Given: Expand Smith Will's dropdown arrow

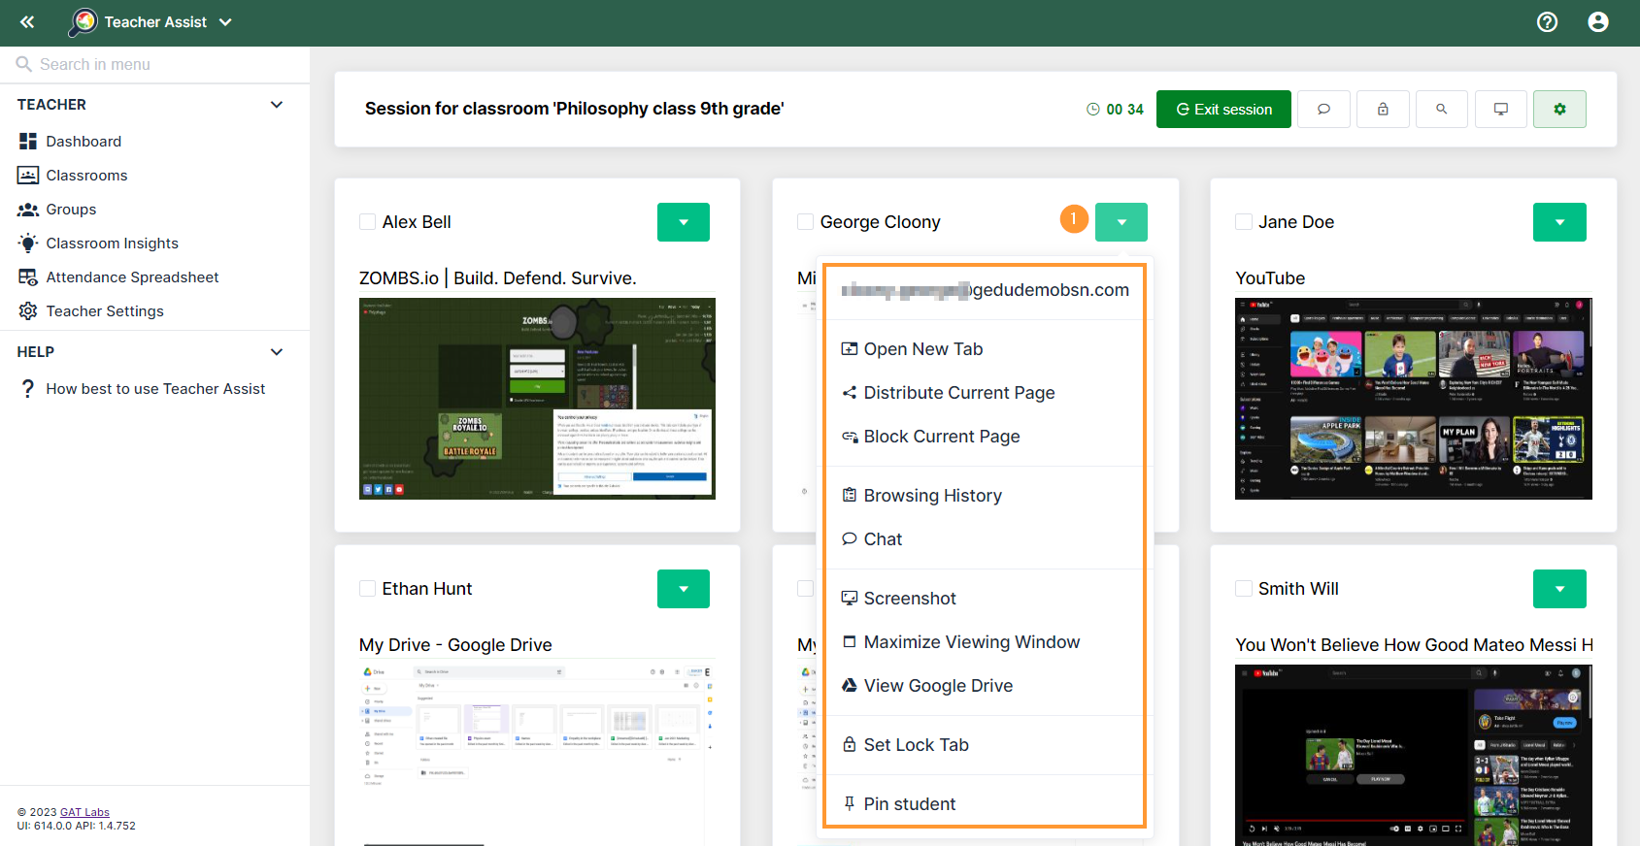Looking at the screenshot, I should pyautogui.click(x=1558, y=589).
